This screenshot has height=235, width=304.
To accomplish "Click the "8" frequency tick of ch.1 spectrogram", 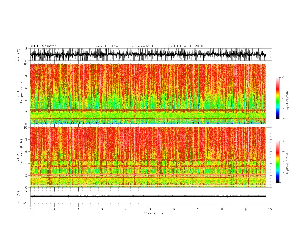I will (27, 76).
